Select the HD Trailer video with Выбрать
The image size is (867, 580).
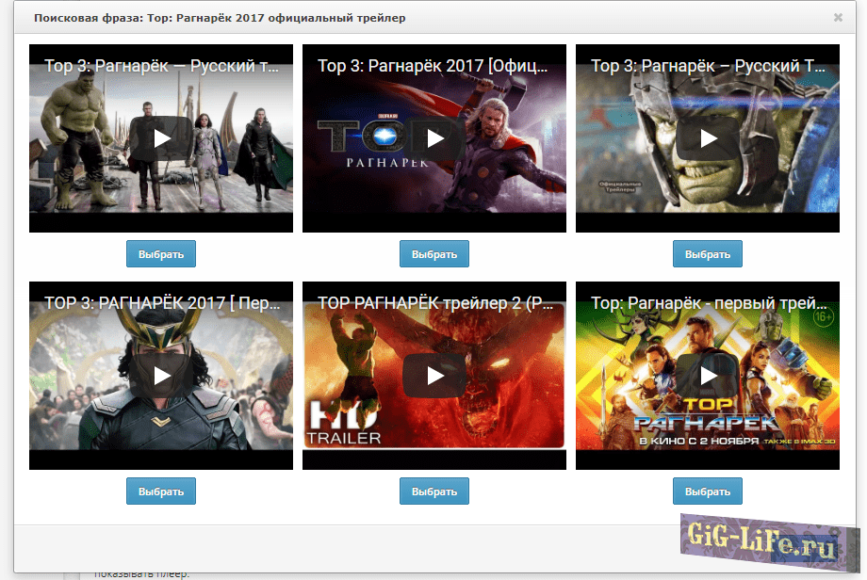433,491
